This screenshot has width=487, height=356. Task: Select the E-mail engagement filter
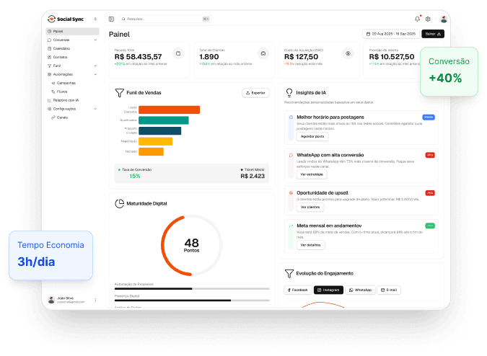389,290
